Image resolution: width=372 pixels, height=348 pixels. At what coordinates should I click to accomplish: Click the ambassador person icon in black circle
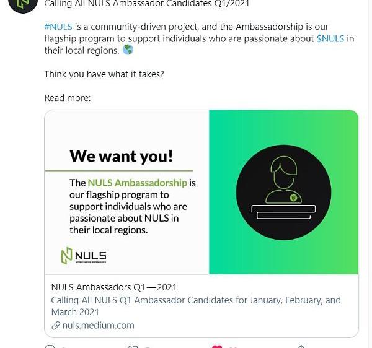[x=284, y=180]
